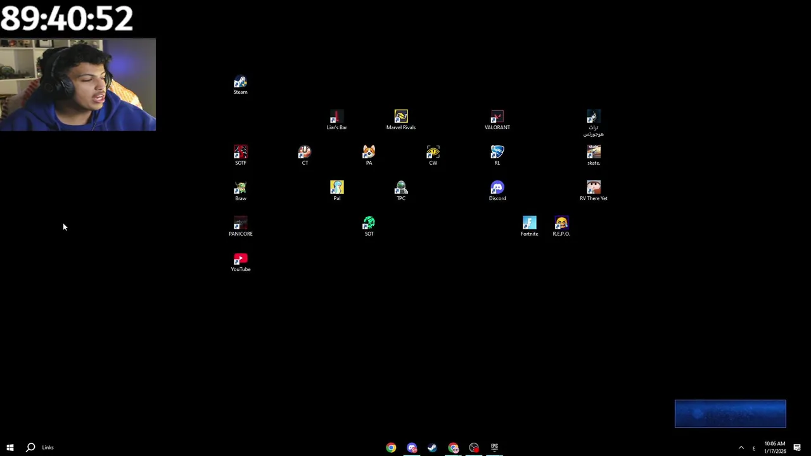Click the skate. desktop icon

pyautogui.click(x=594, y=156)
